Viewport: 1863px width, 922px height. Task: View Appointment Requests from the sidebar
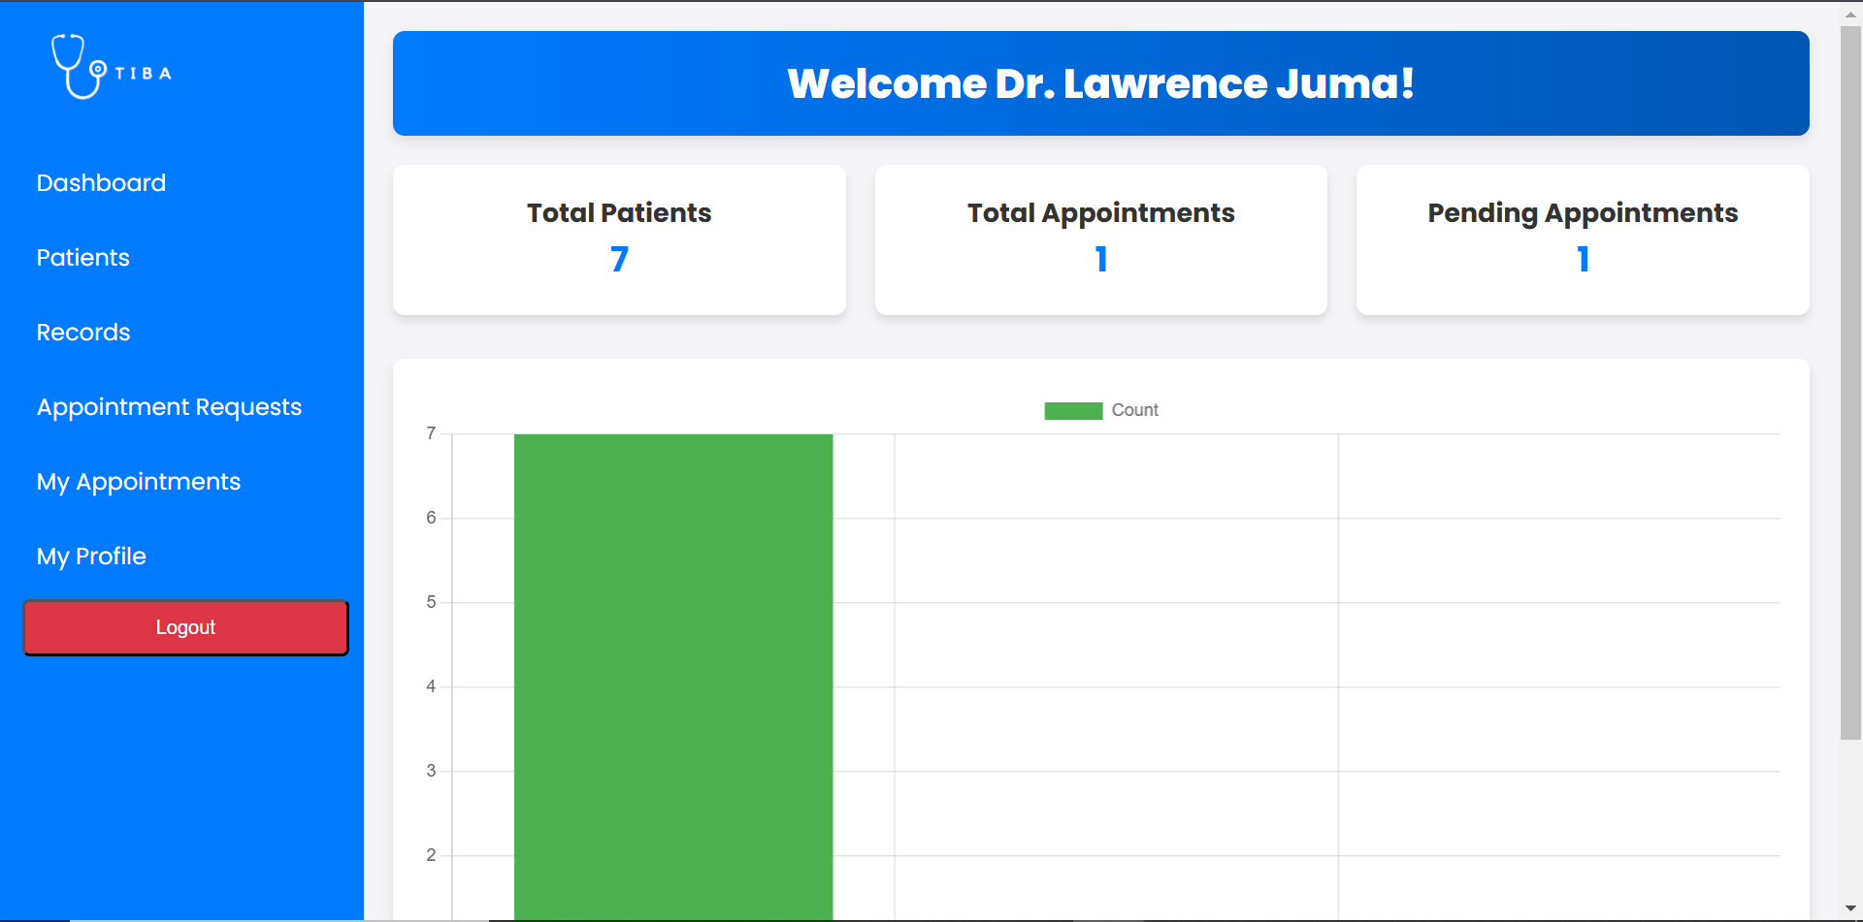(169, 407)
